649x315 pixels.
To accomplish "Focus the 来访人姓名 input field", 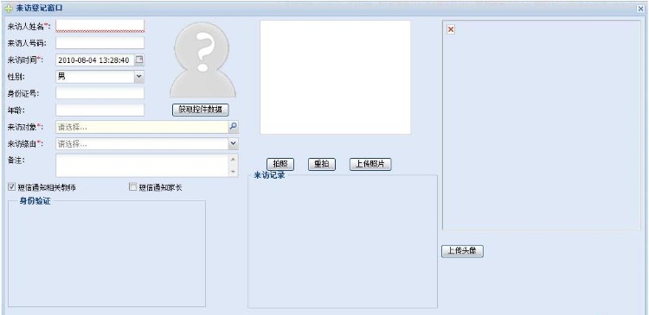I will (100, 26).
